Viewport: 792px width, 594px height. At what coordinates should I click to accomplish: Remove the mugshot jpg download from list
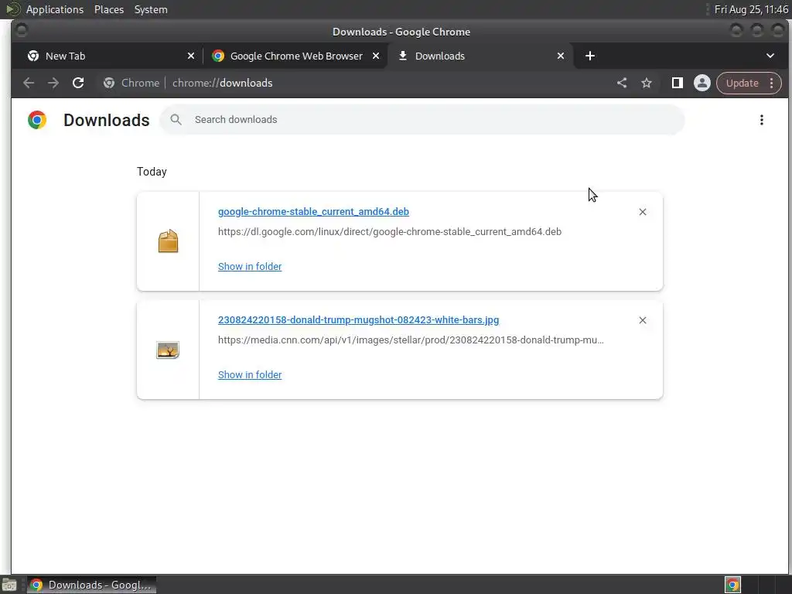pyautogui.click(x=643, y=320)
